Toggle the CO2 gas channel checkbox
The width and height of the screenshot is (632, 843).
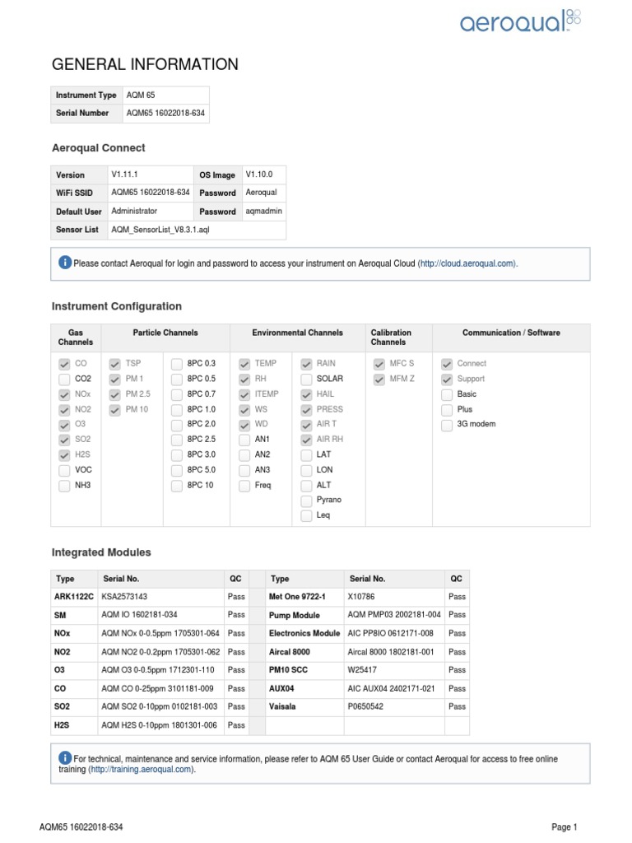coord(64,379)
